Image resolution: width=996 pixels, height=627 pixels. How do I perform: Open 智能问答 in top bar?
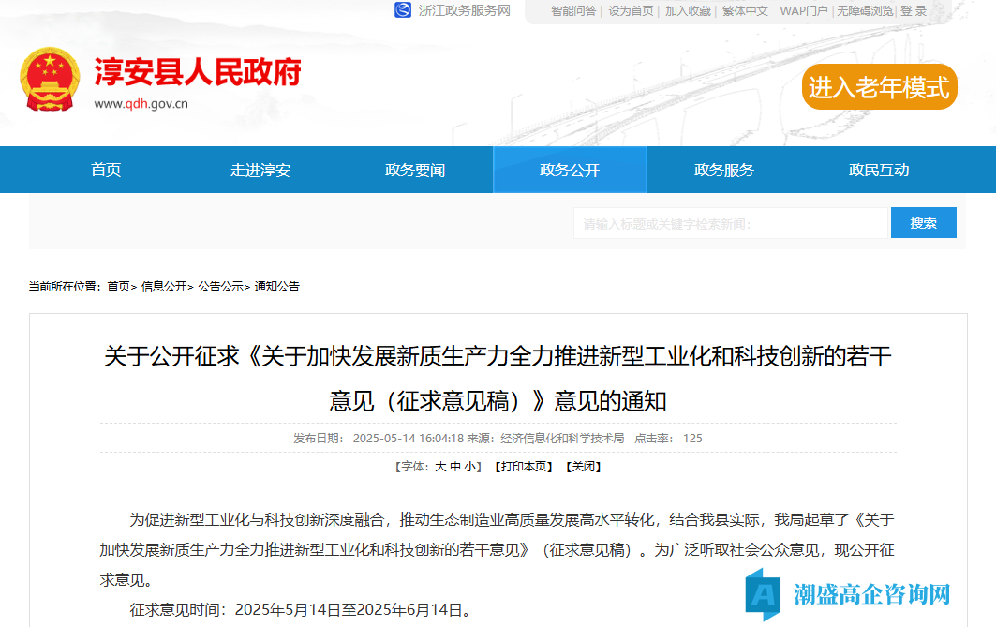573,10
